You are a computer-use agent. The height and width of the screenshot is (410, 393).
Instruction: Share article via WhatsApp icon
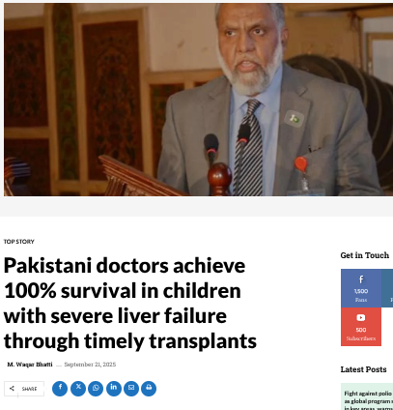click(96, 389)
